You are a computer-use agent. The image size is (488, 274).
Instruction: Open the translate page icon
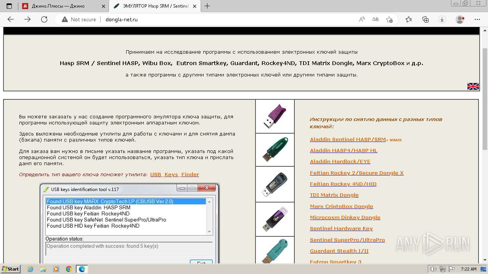376,19
